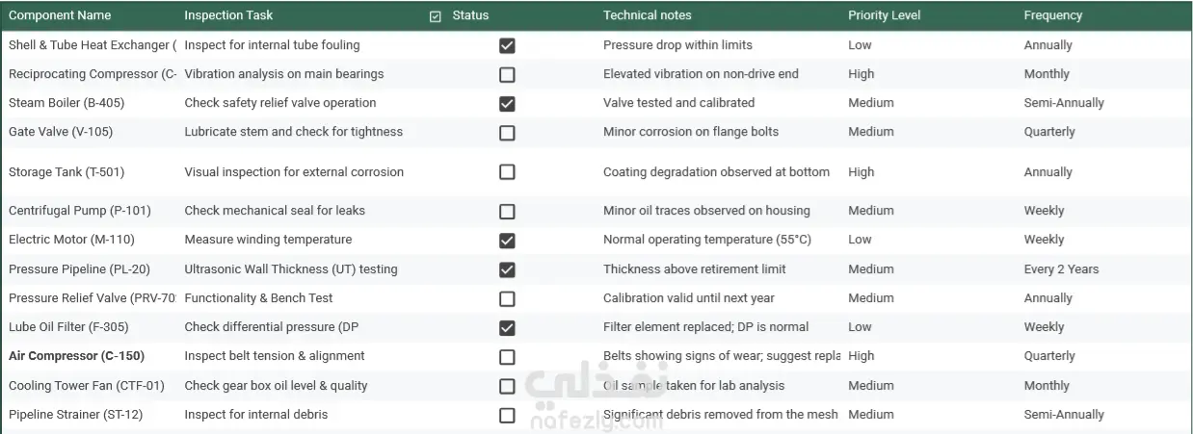Image resolution: width=1193 pixels, height=434 pixels.
Task: Tick the Gate Valve status checkbox
Action: [x=507, y=133]
